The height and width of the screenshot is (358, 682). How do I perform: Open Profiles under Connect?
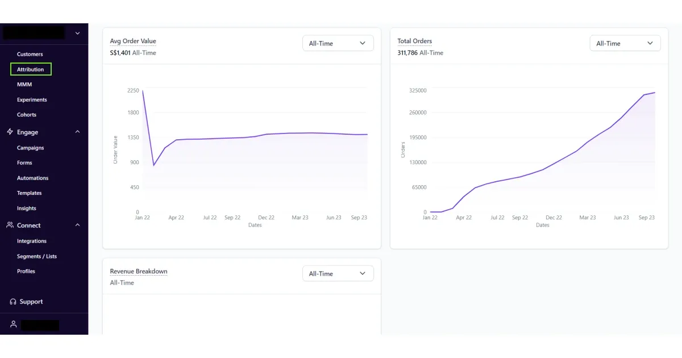(x=26, y=271)
